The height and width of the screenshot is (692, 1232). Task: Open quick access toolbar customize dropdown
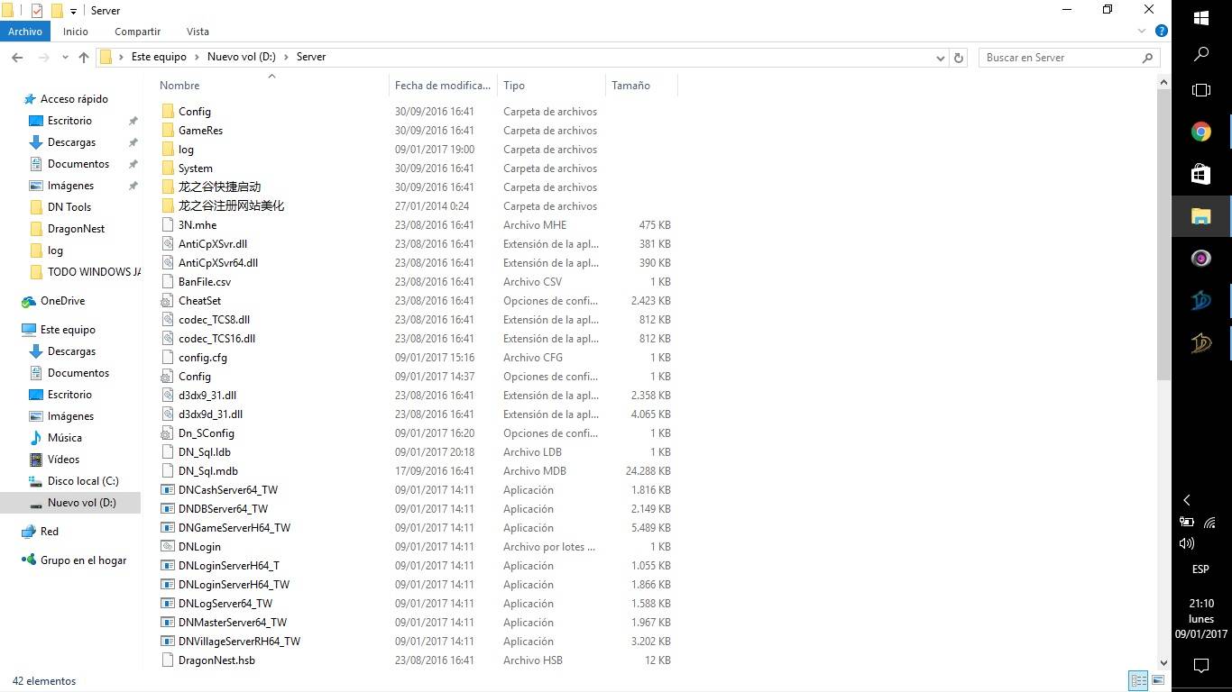point(73,12)
